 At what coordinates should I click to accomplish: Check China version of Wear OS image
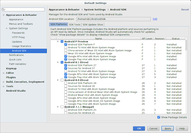(66, 50)
